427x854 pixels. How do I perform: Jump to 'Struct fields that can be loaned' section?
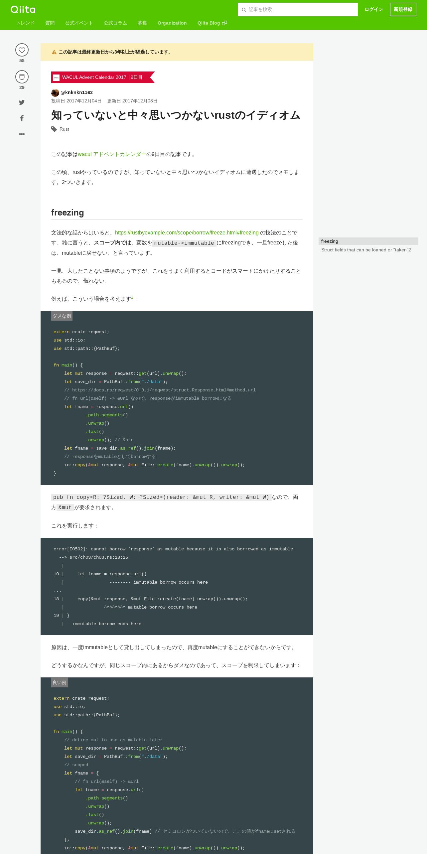point(366,250)
